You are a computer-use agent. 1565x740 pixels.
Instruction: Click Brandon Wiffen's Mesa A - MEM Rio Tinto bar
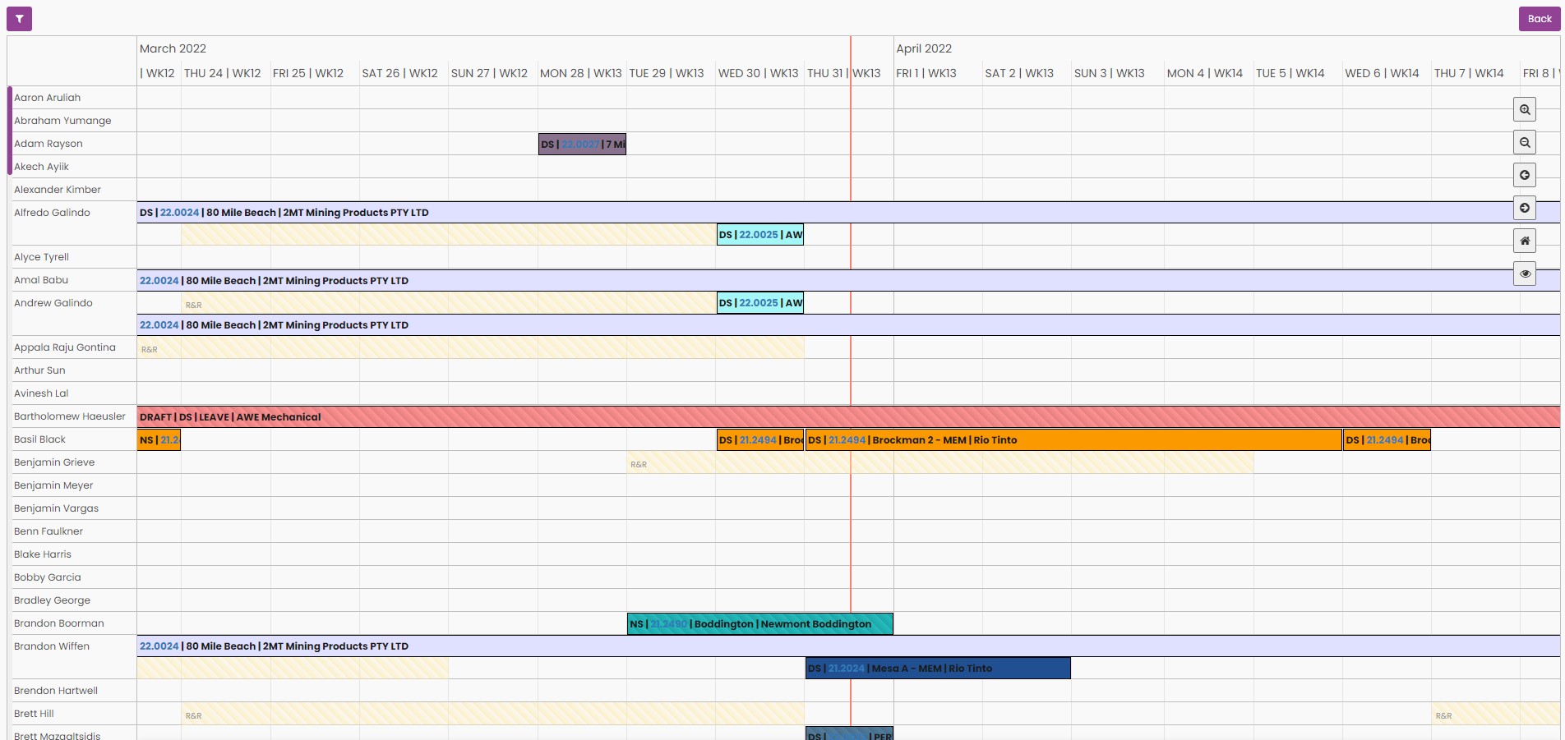coord(938,669)
